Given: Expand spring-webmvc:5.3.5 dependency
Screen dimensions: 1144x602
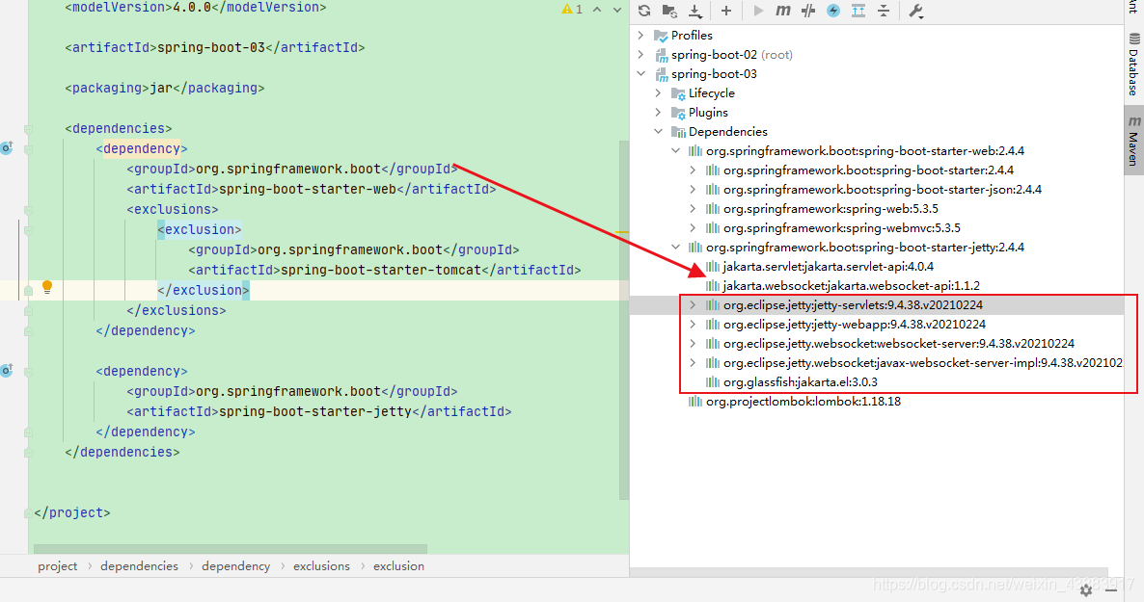Looking at the screenshot, I should pyautogui.click(x=694, y=228).
